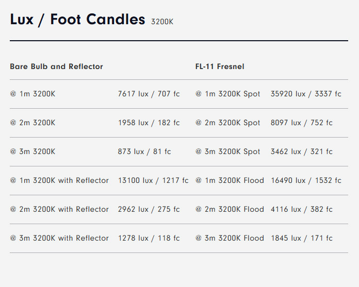Select @ 1m 3200K with Reflector label

click(59, 180)
